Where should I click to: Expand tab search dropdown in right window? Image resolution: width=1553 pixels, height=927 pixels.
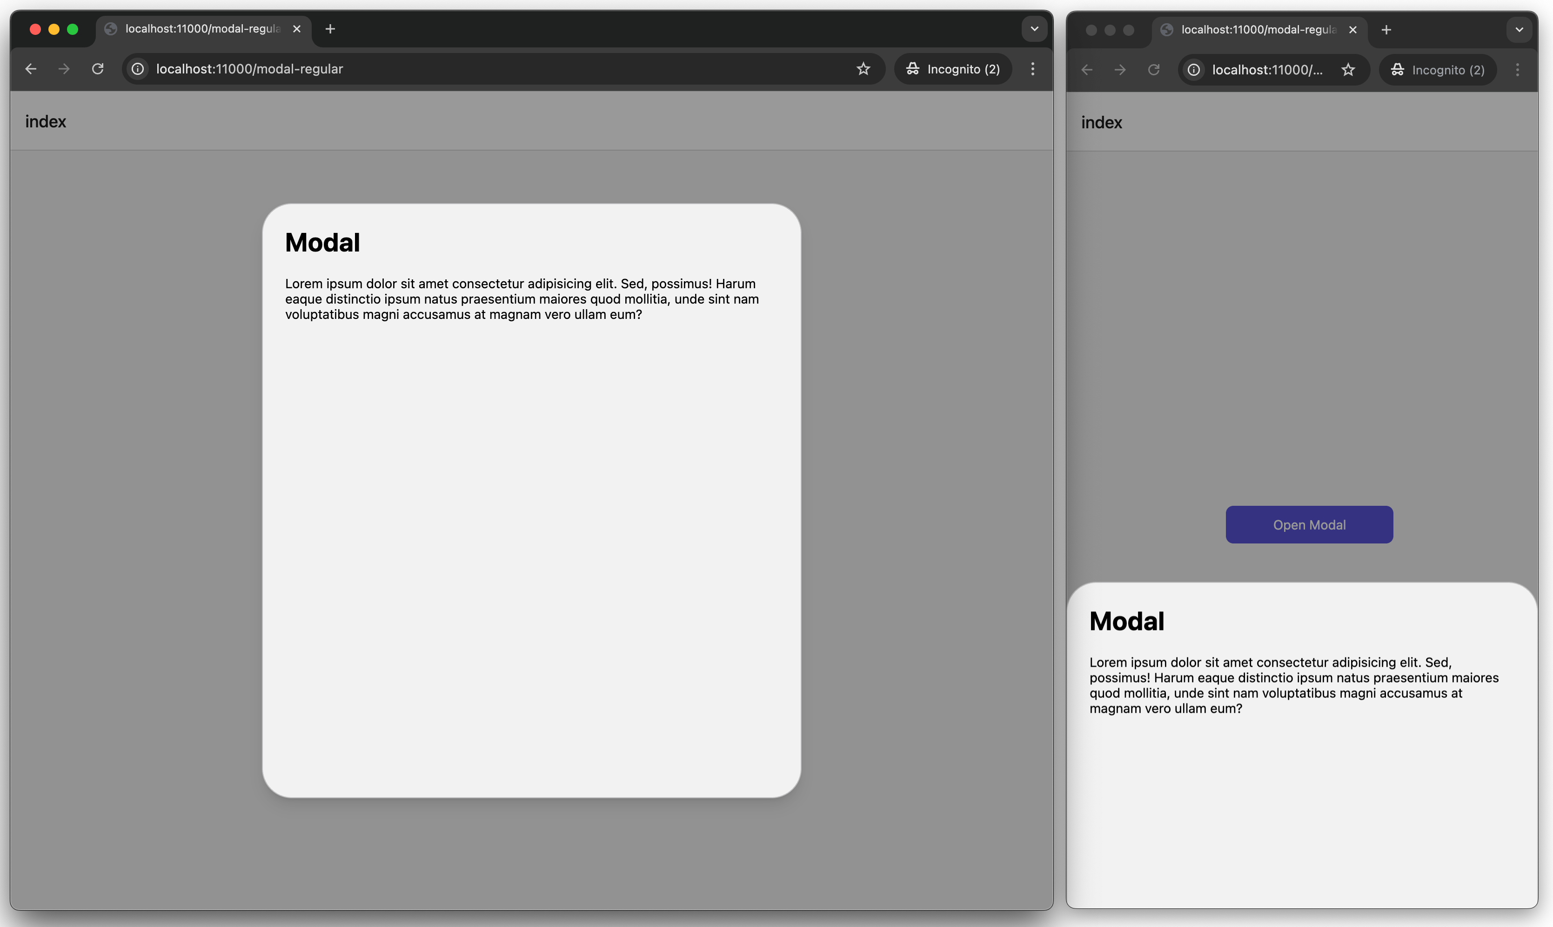[1519, 30]
